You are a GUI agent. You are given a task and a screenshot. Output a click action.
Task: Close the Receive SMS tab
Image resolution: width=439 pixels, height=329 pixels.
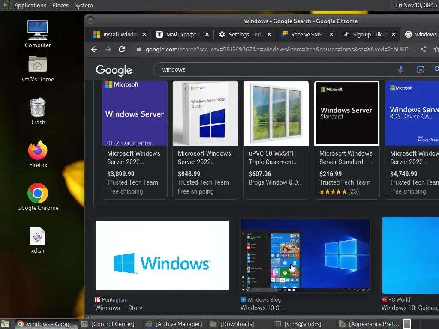coord(331,34)
